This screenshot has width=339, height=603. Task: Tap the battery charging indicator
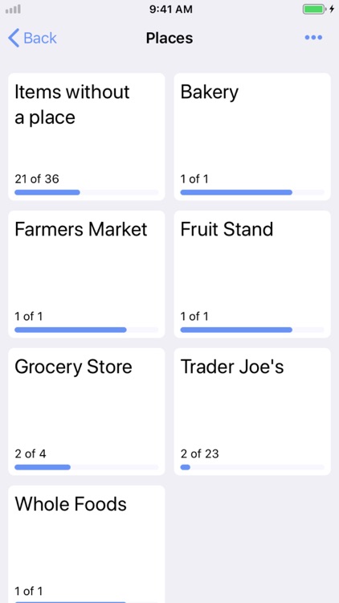pos(318,9)
